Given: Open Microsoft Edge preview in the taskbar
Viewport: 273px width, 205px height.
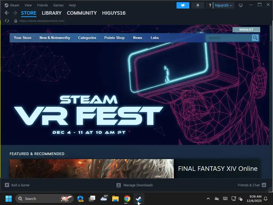Looking at the screenshot, I should click(80, 199).
